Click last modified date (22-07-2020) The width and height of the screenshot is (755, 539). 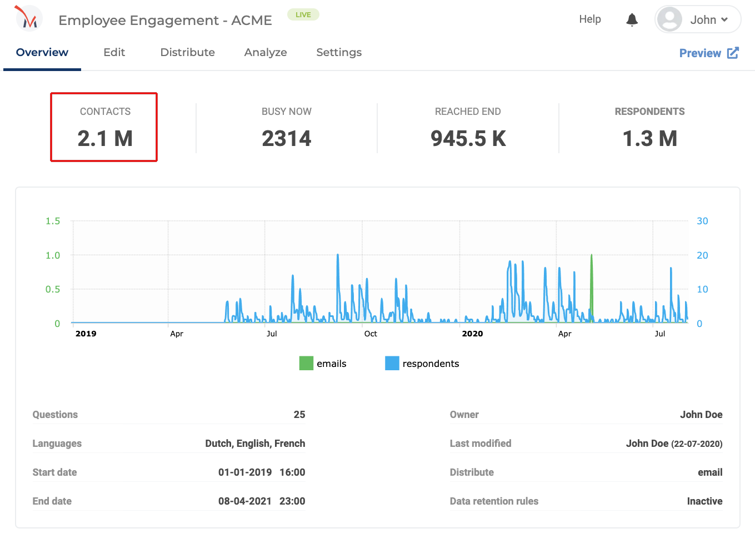click(697, 444)
